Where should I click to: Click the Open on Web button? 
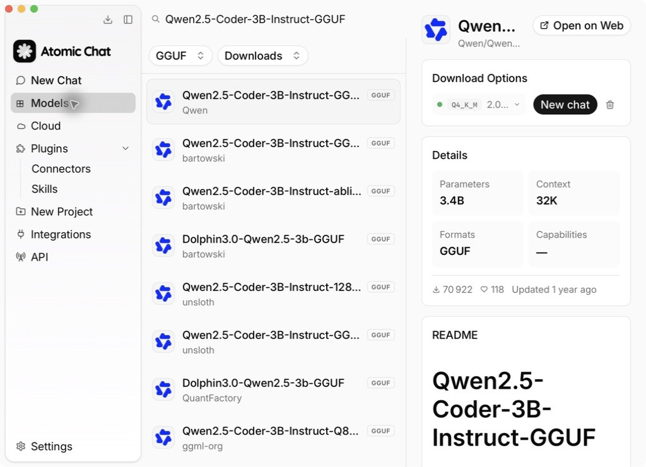click(582, 25)
